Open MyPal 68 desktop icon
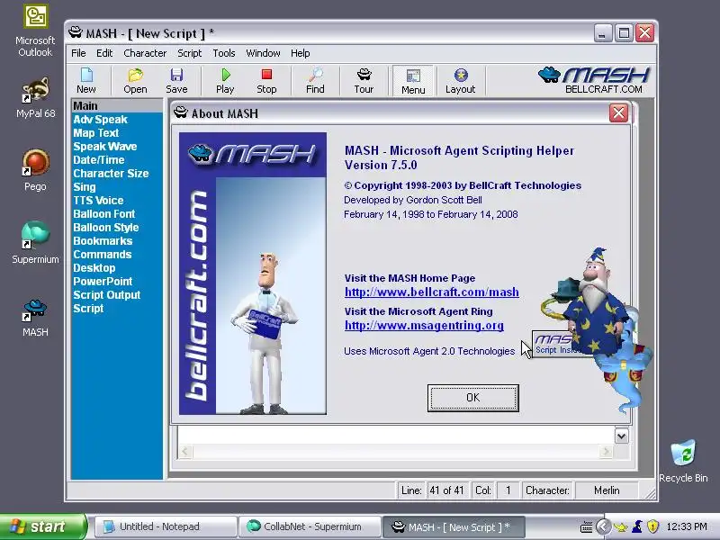Viewport: 720px width, 540px height. [35, 97]
